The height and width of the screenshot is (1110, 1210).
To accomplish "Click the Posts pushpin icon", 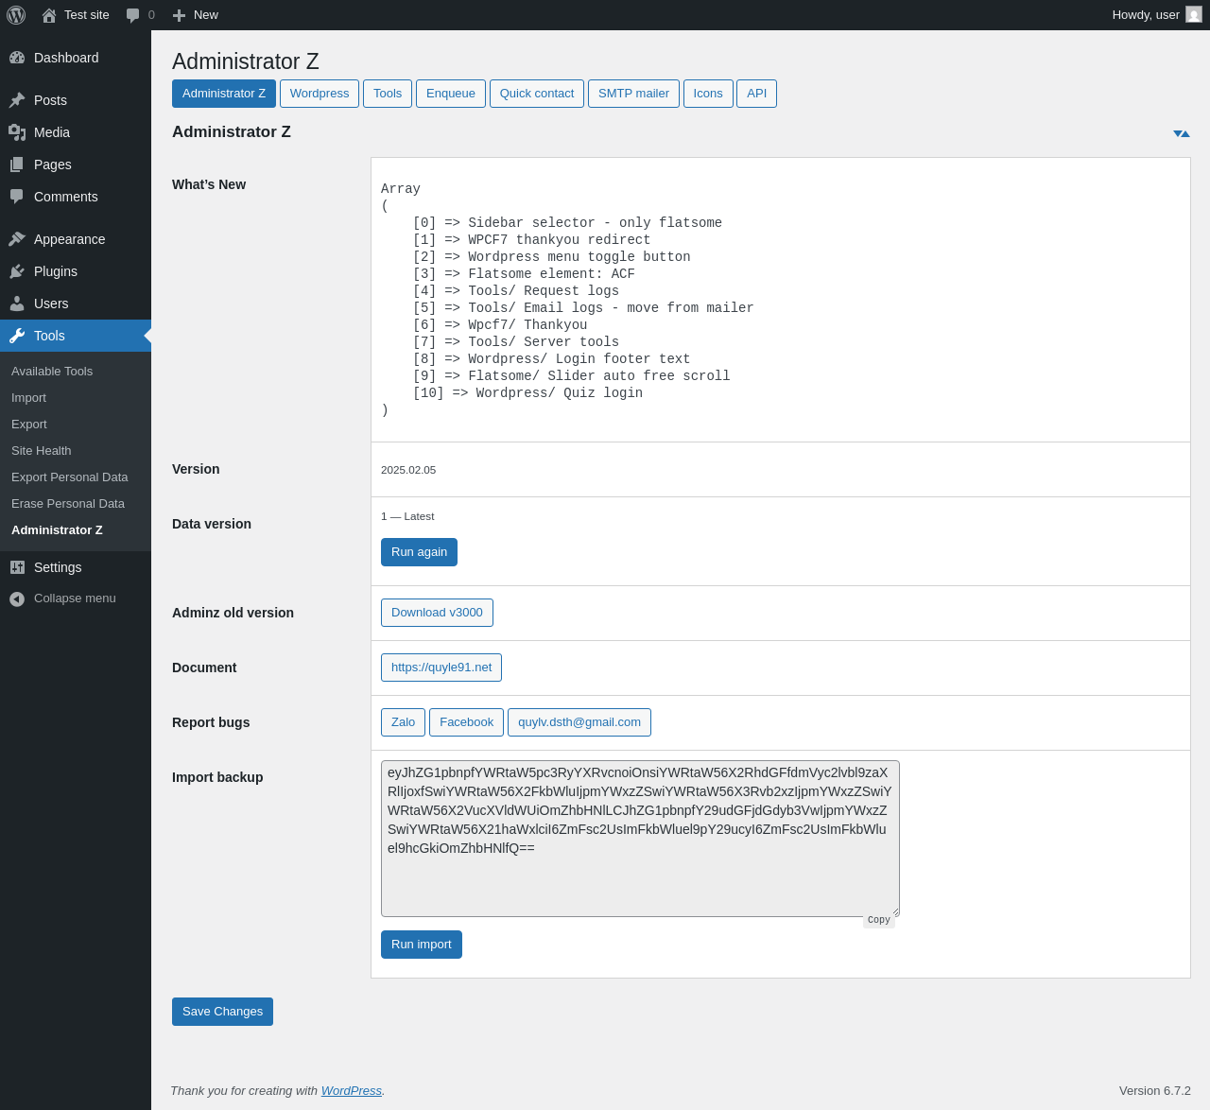I will (17, 100).
